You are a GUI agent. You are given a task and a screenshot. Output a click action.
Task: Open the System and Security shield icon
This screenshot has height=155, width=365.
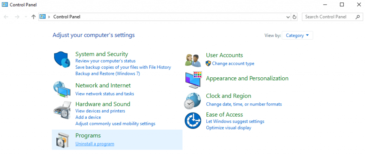(62, 60)
